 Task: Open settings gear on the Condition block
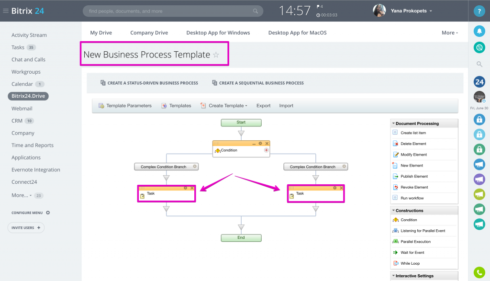[260, 144]
